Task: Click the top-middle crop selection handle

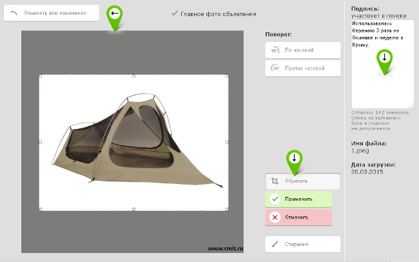Action: point(133,76)
